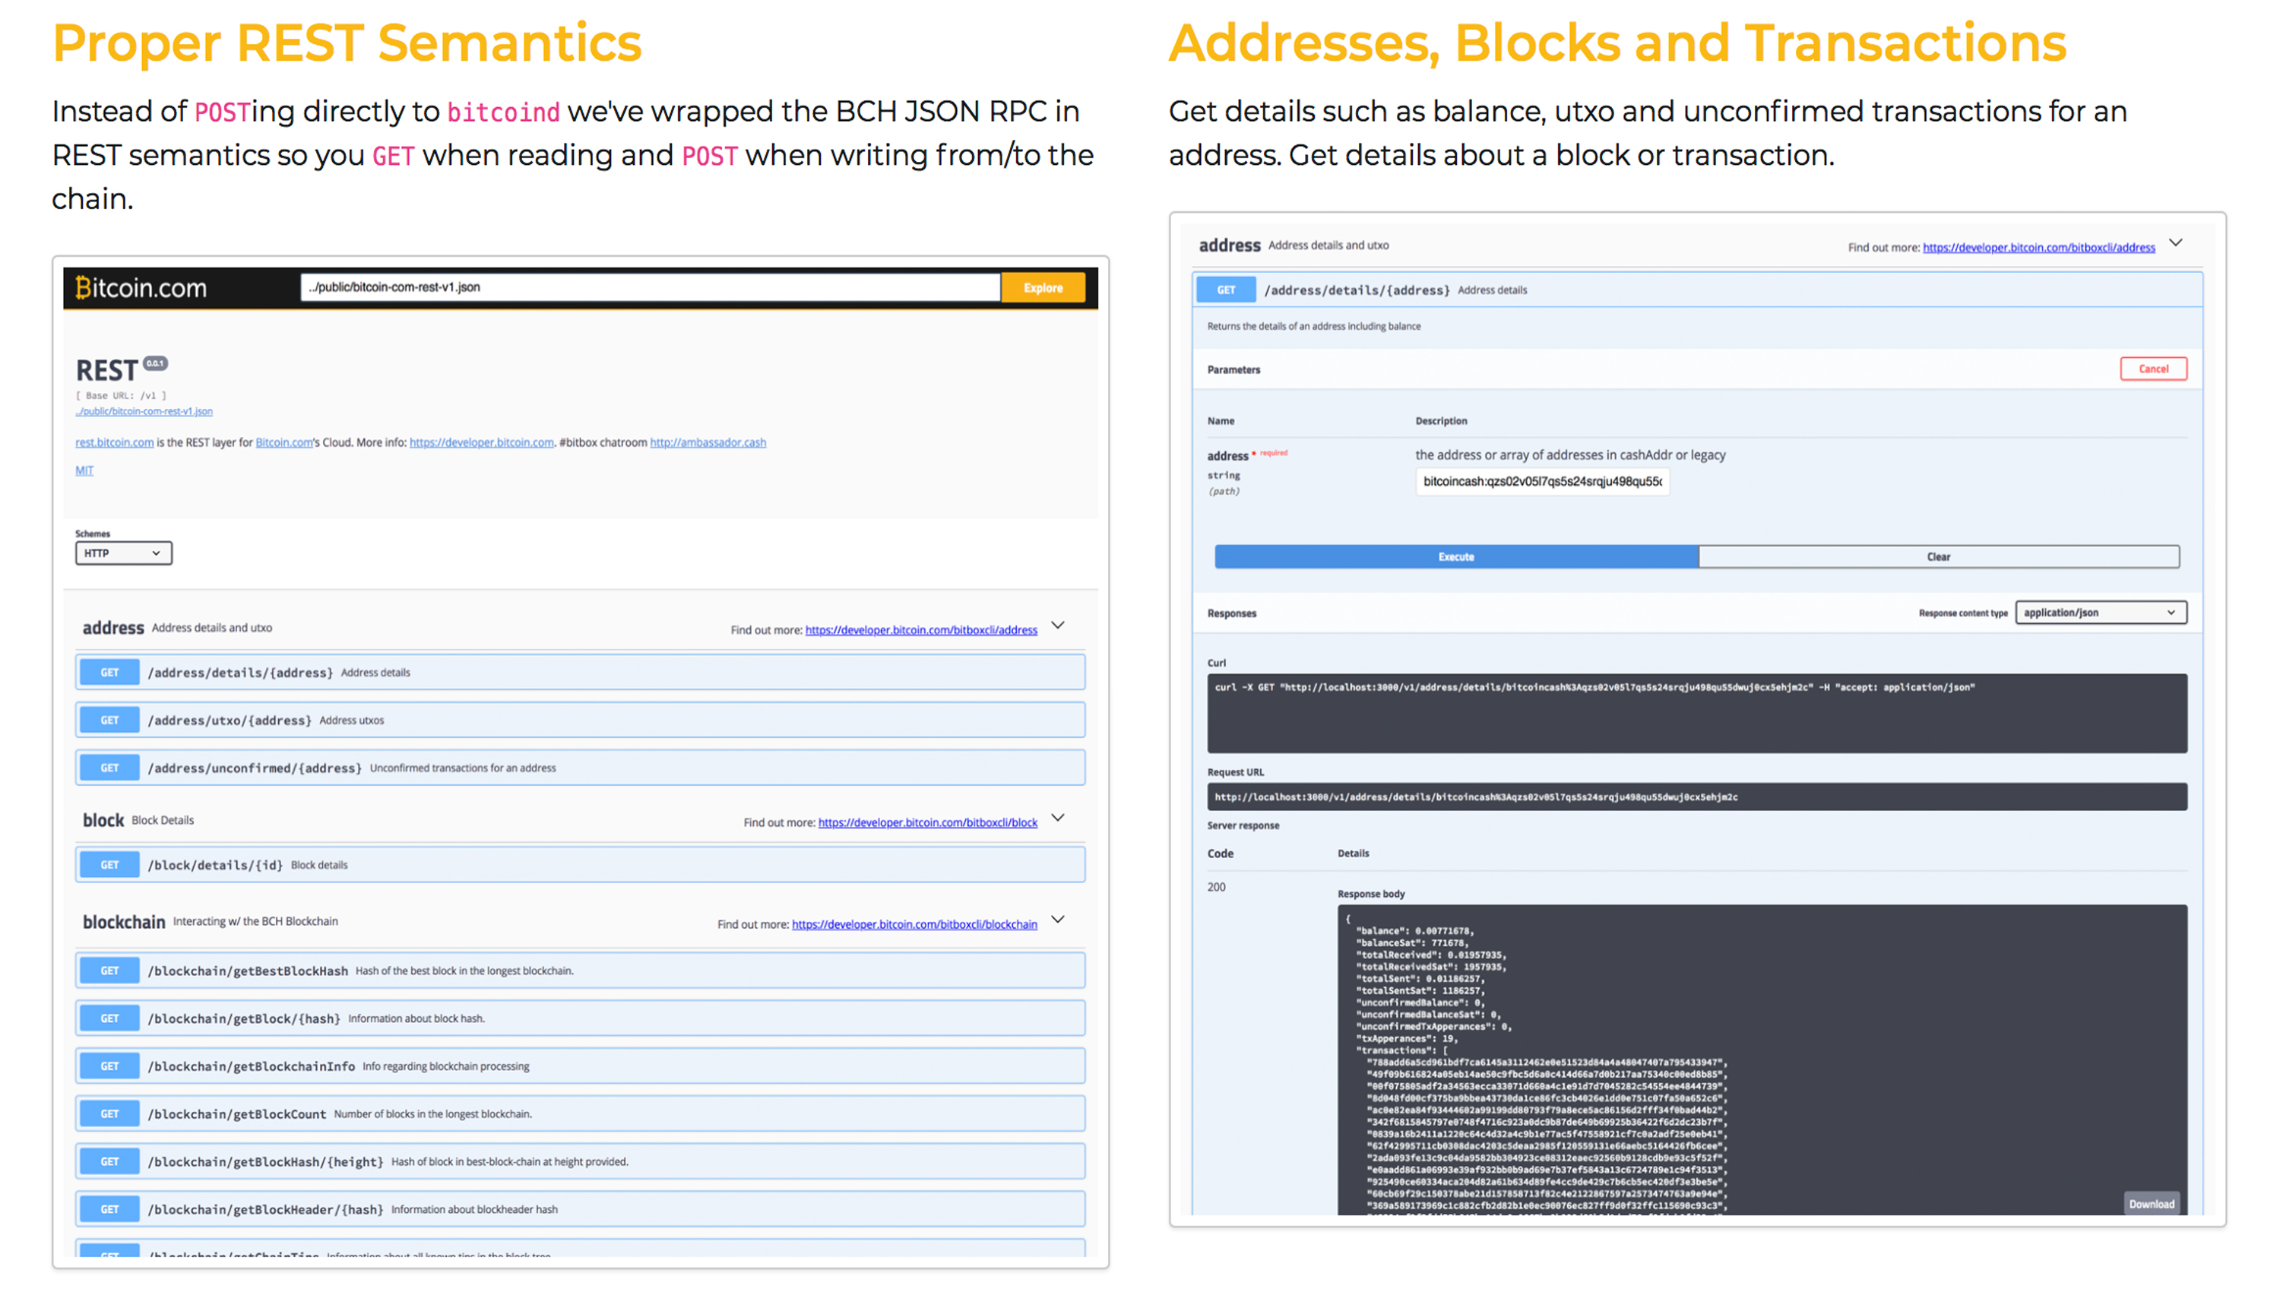This screenshot has height=1292, width=2280.
Task: Collapse the blockchain section chevron
Action: pos(1057,920)
